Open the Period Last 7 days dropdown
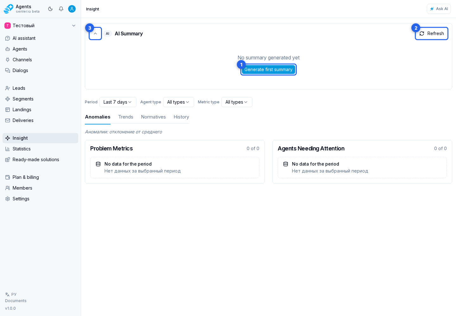Viewport: 456px width, 316px height. click(x=118, y=102)
